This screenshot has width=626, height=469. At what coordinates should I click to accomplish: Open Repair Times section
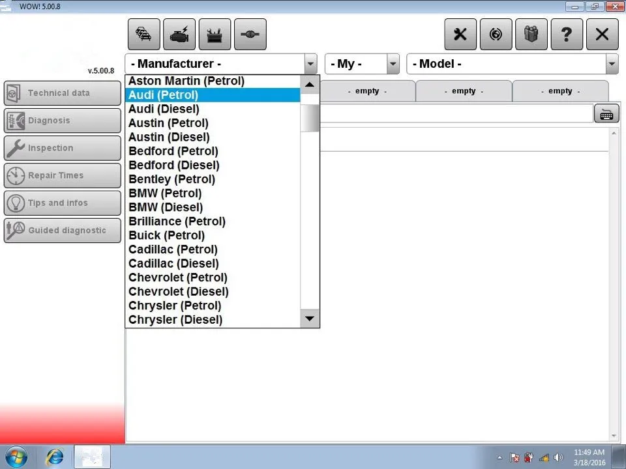point(63,175)
